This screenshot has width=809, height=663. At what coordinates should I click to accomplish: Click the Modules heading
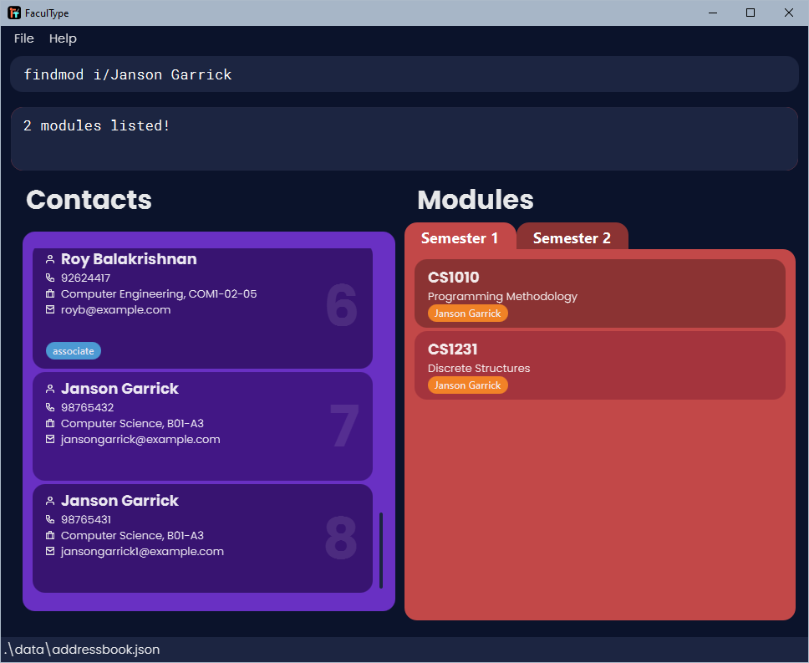476,199
